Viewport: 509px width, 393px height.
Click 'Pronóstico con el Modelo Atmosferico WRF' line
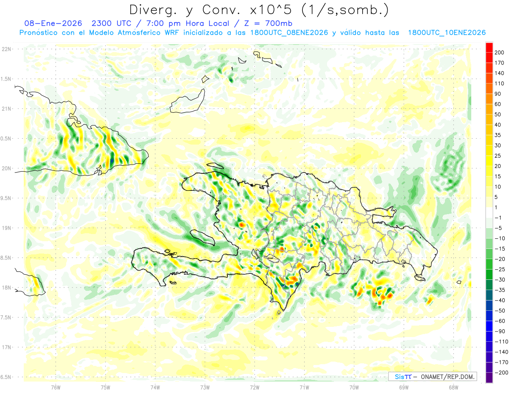(x=99, y=33)
